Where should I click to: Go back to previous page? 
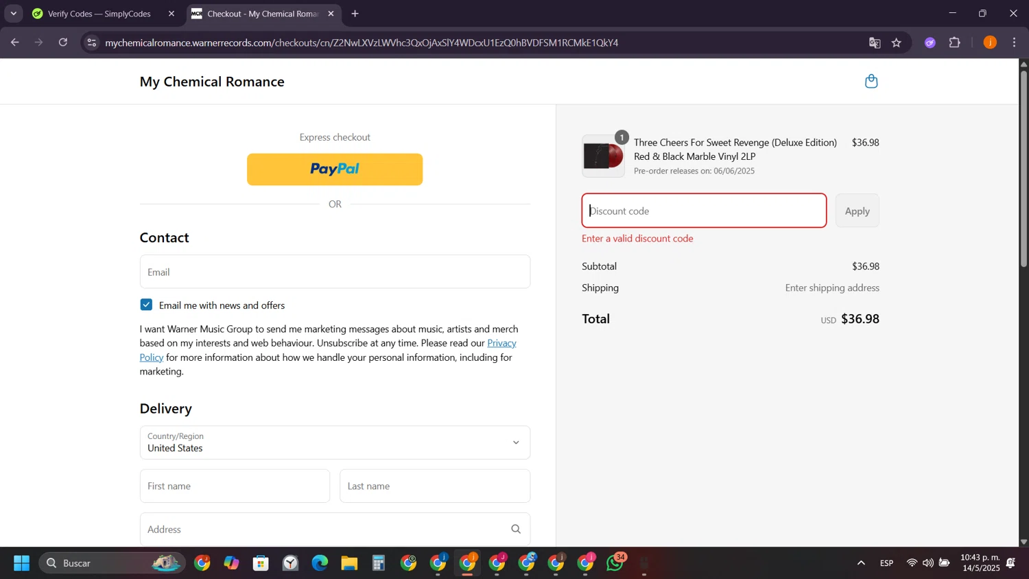click(15, 43)
